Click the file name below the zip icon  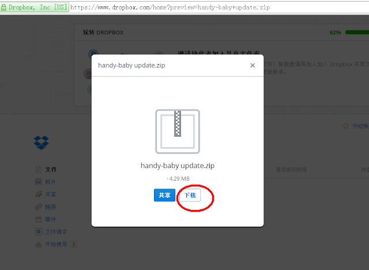click(178, 166)
